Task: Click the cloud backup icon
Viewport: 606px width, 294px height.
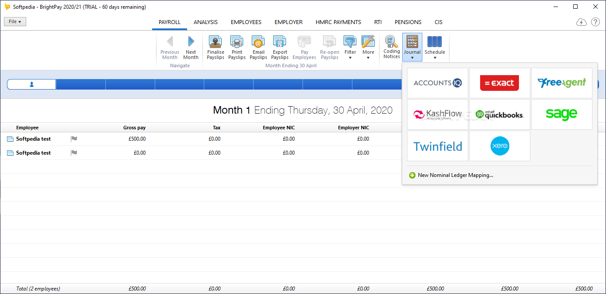Action: click(x=581, y=22)
